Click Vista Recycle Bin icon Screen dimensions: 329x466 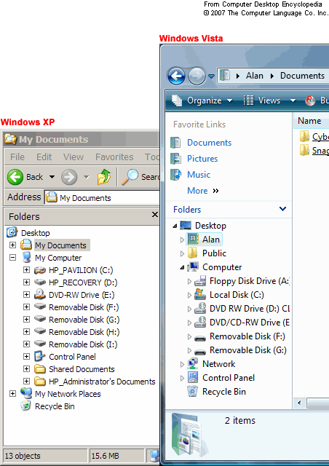(193, 392)
